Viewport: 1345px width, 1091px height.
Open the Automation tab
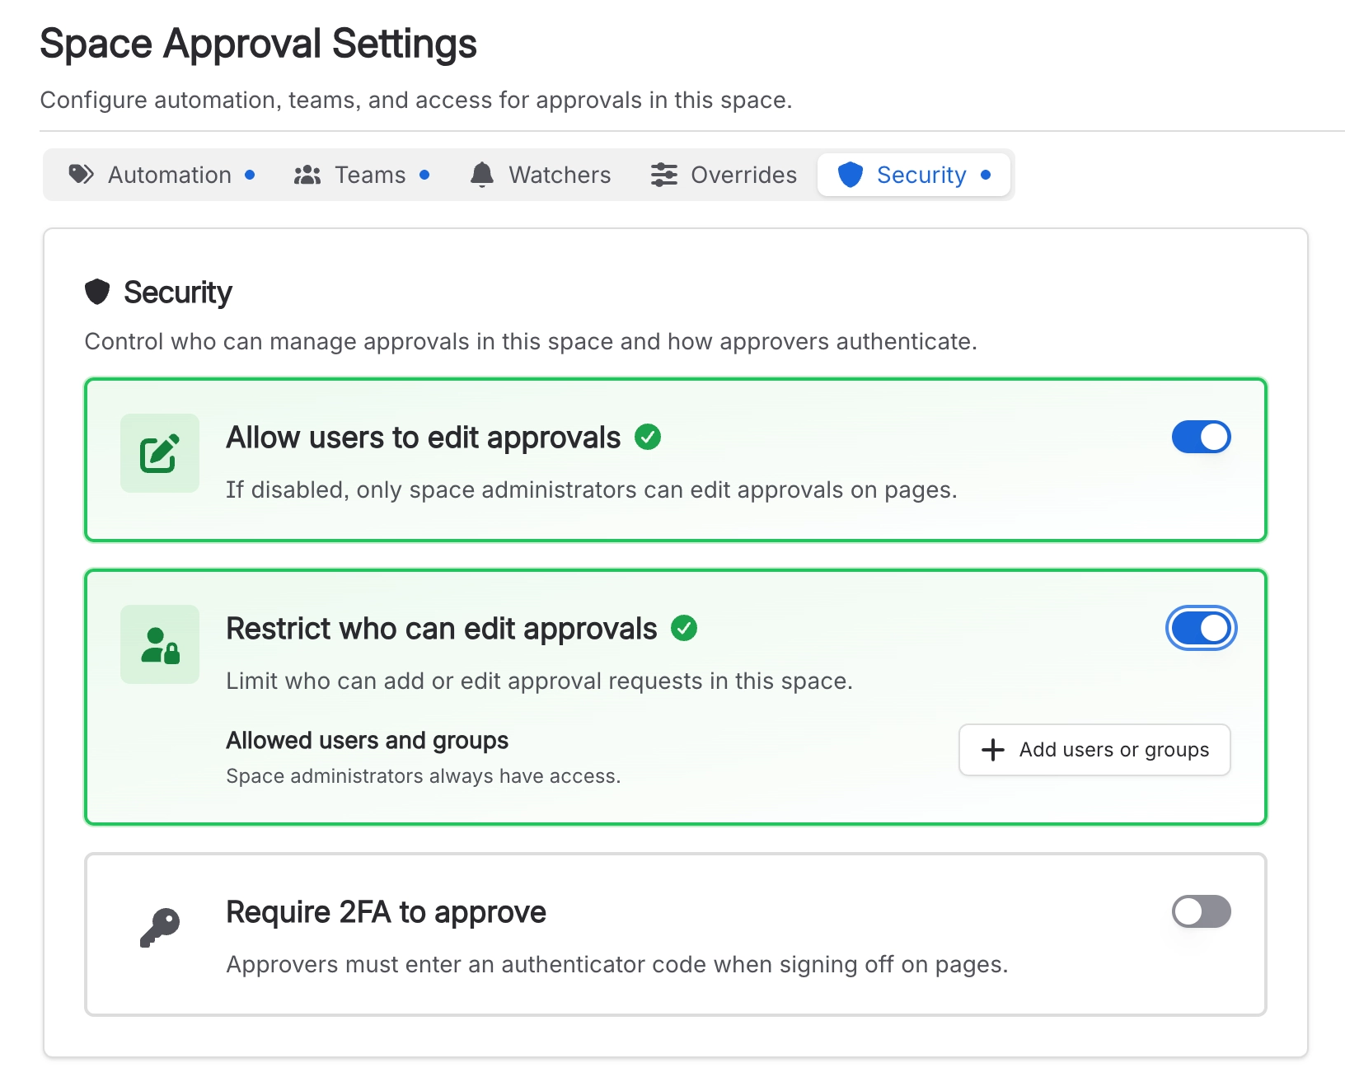pyautogui.click(x=161, y=175)
